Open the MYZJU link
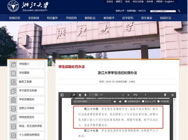Viewport: 188px width, 140px height. click(142, 11)
